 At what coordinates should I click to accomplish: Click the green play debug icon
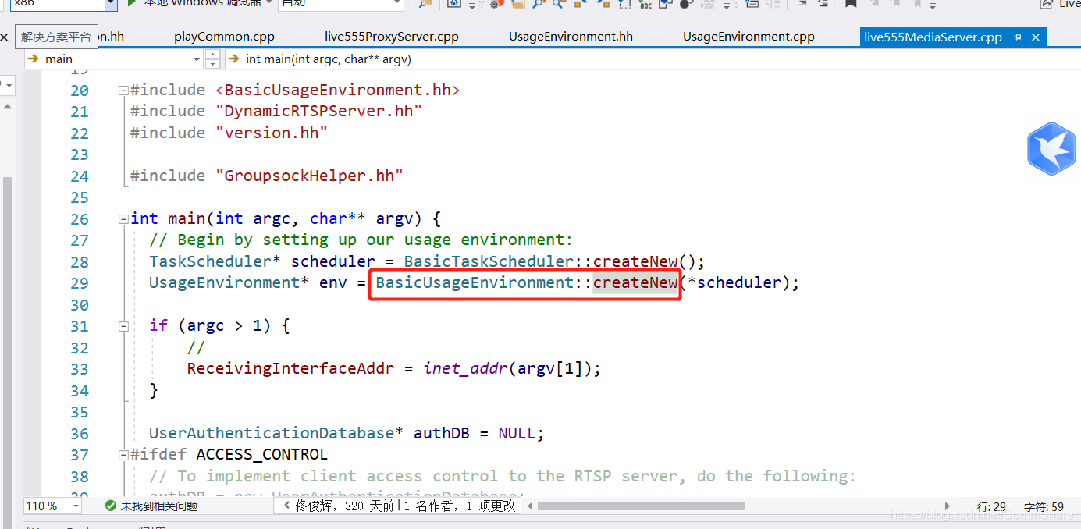(x=132, y=3)
